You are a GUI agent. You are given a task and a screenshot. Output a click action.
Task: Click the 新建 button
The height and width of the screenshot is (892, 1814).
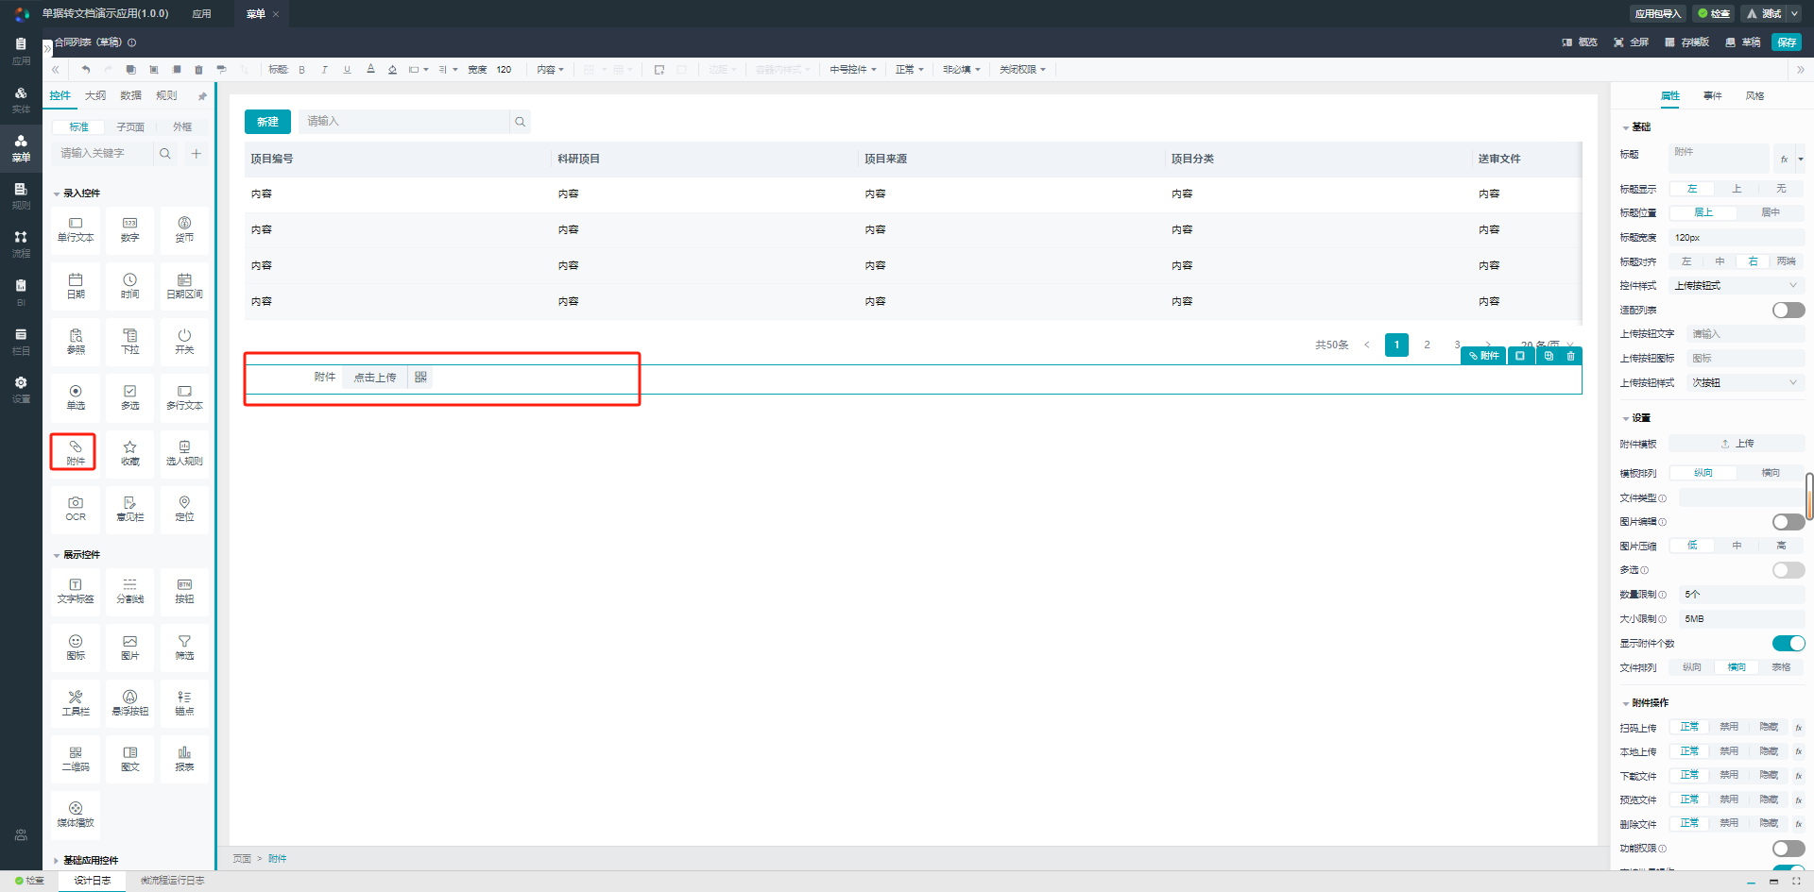pos(267,122)
